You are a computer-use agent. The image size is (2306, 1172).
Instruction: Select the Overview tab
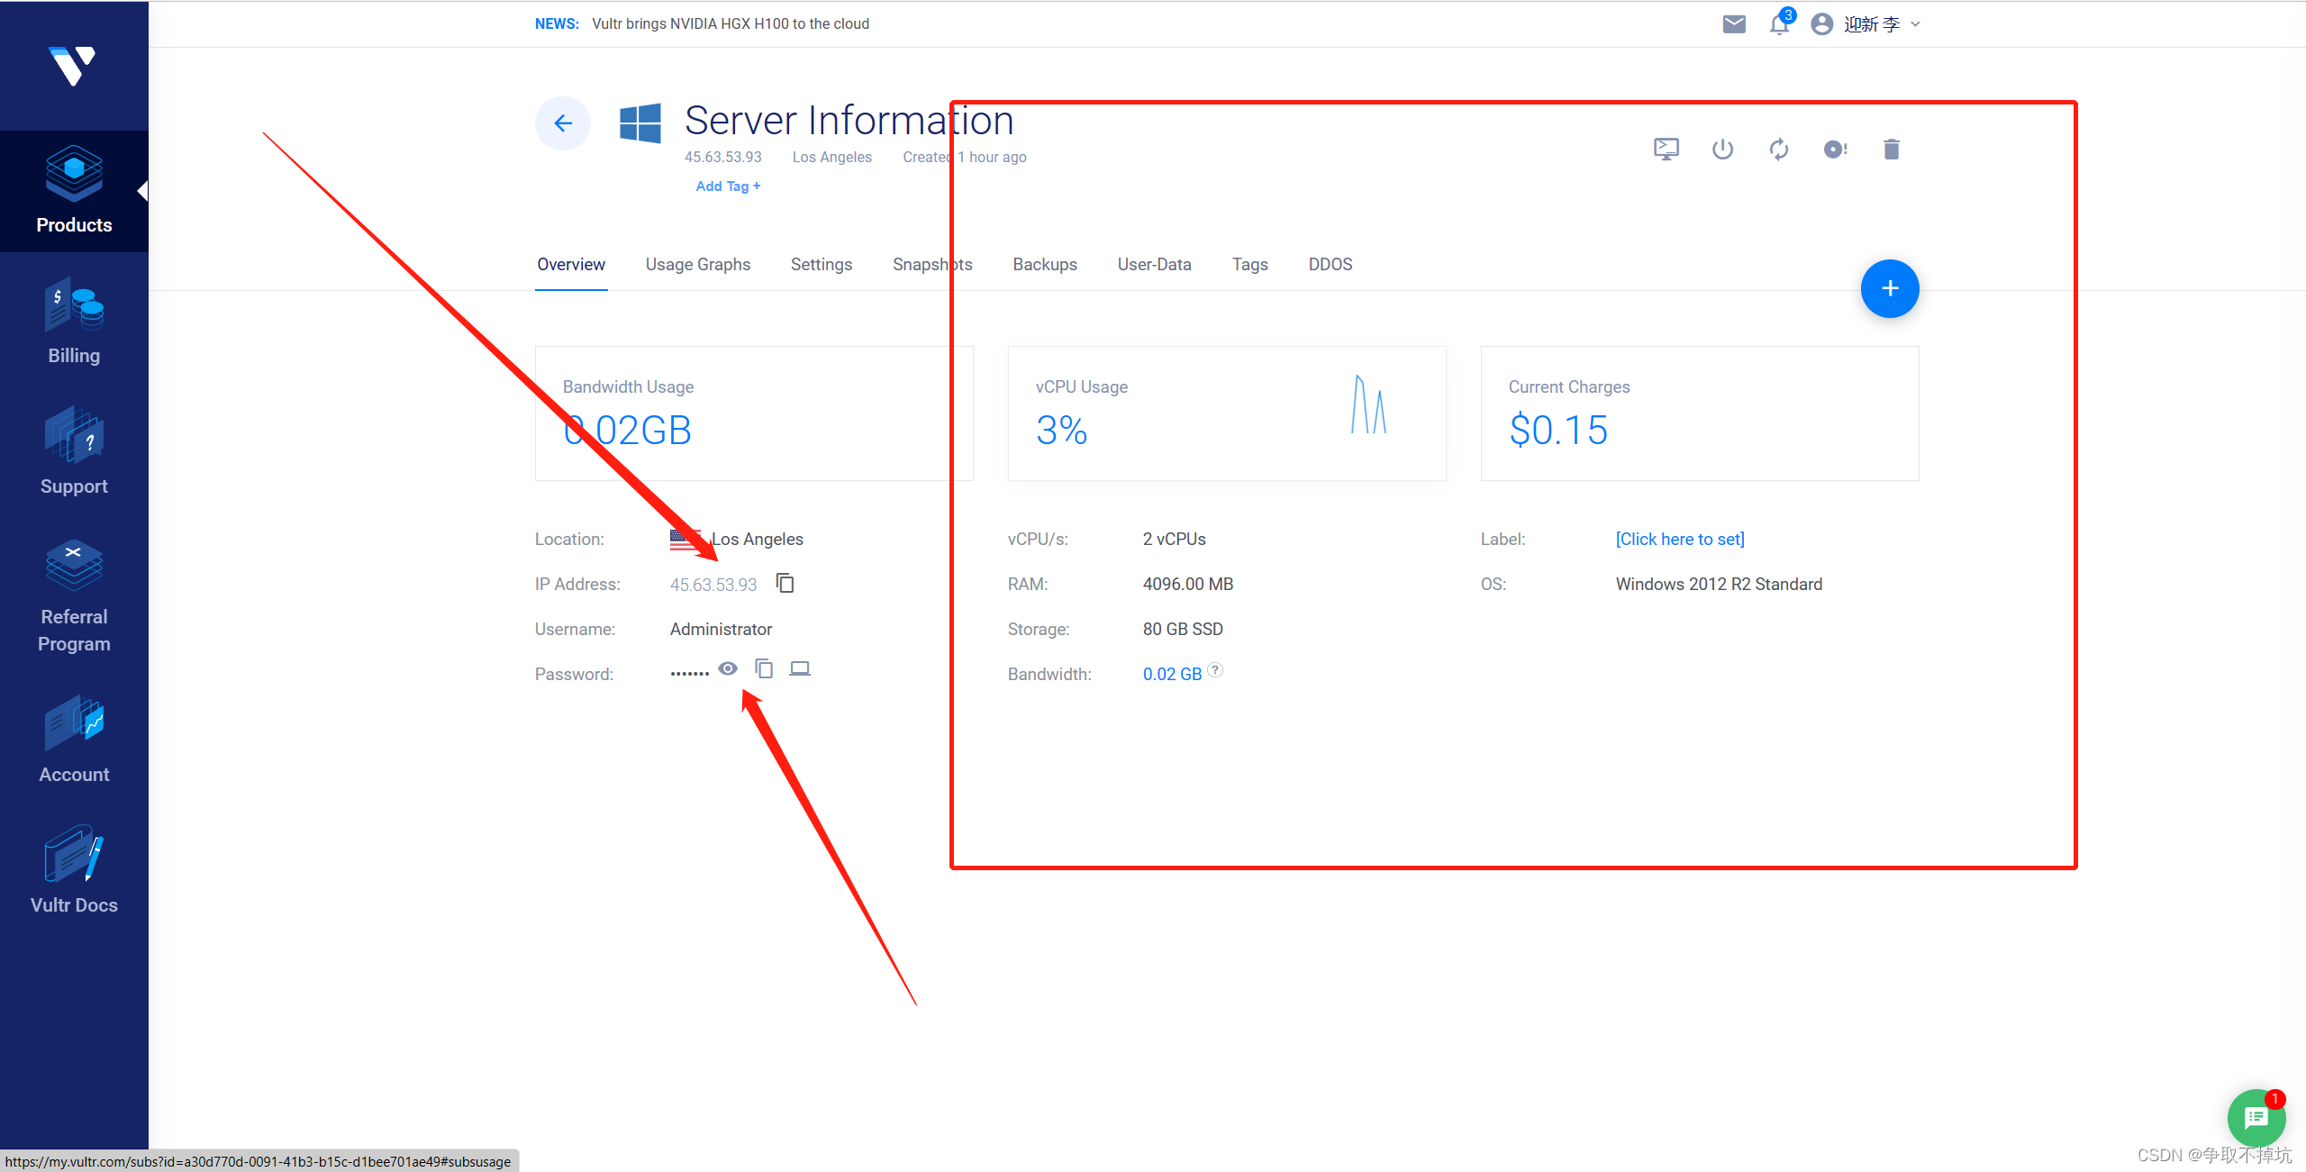tap(571, 265)
